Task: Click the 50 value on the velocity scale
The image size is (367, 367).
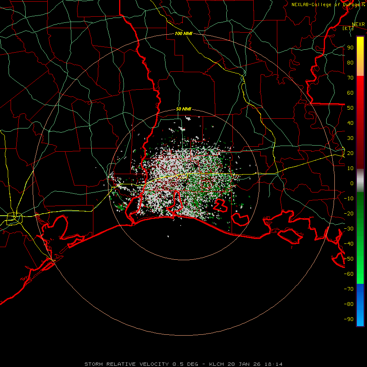Action: coord(350,108)
